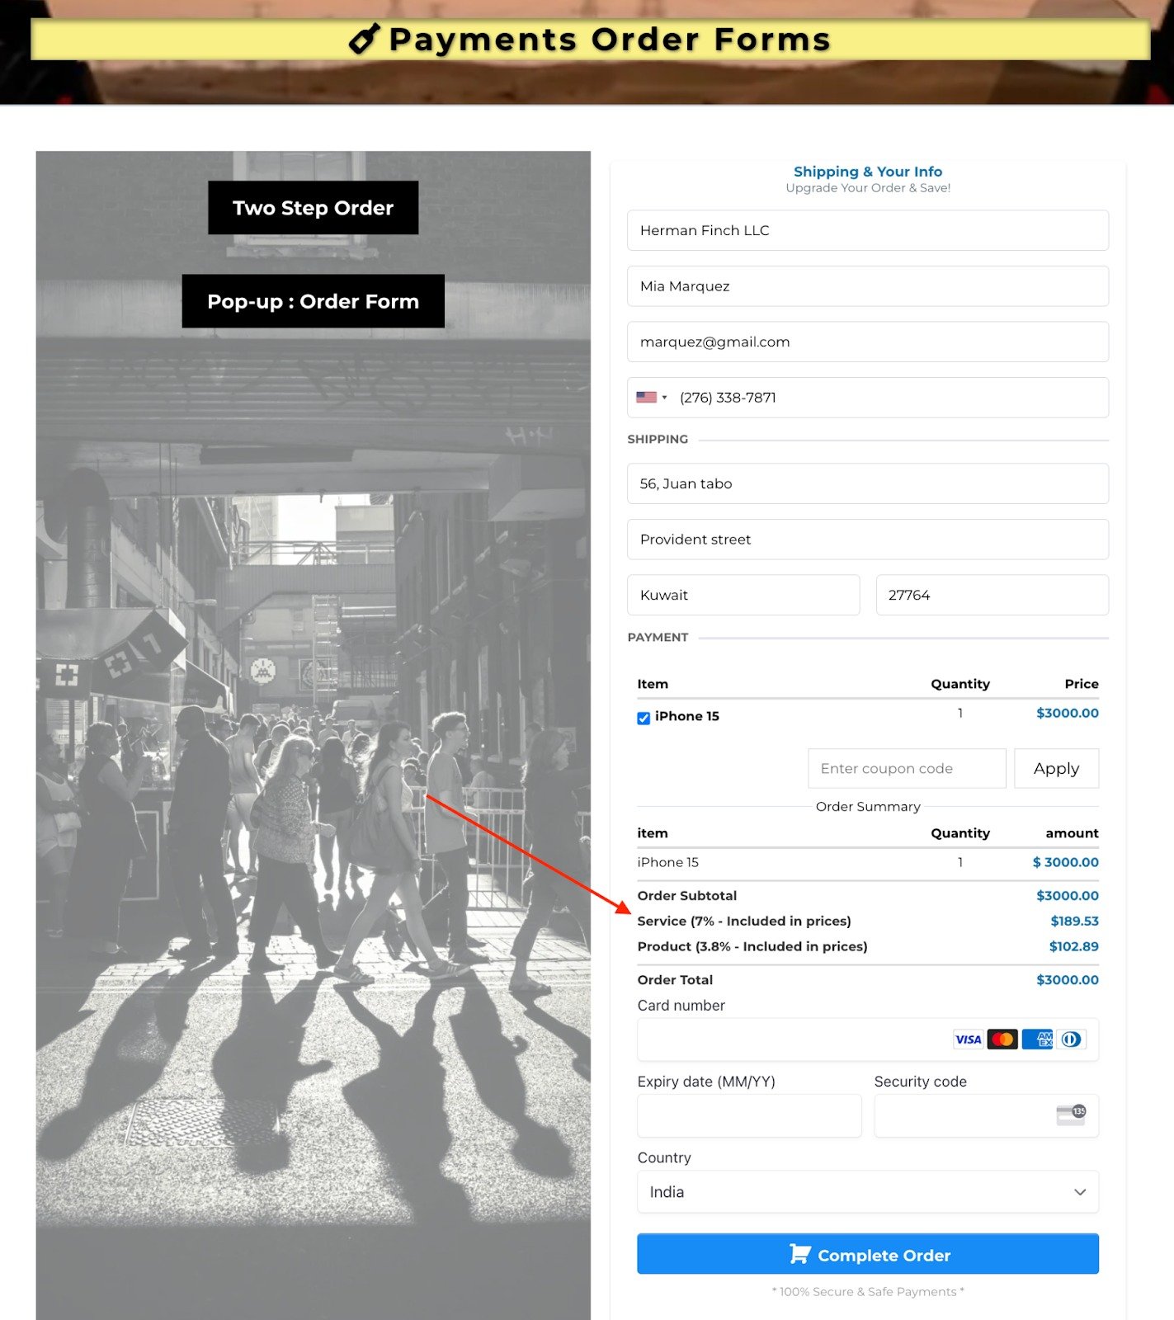1174x1320 pixels.
Task: Open the Pop-up : Order Form
Action: click(x=313, y=301)
